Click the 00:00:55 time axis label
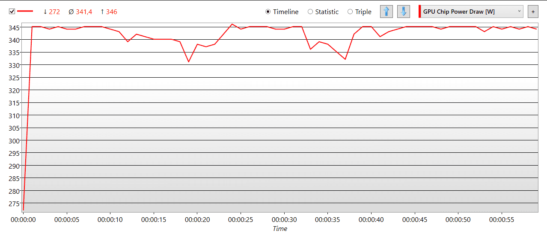 coord(502,220)
